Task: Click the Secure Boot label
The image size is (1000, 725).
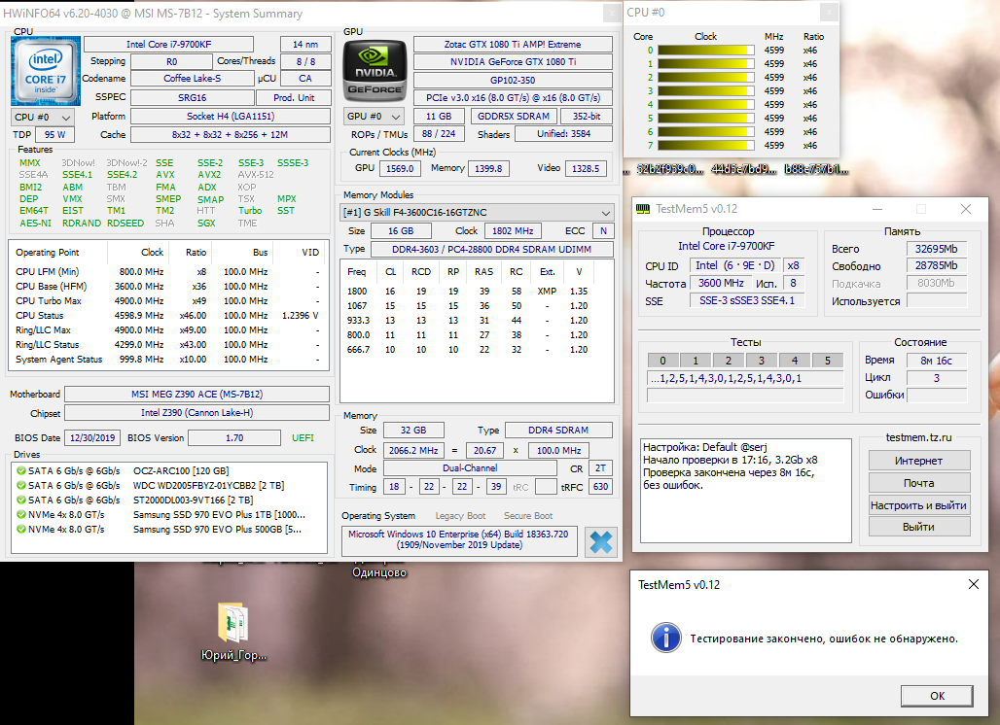Action: pyautogui.click(x=528, y=515)
